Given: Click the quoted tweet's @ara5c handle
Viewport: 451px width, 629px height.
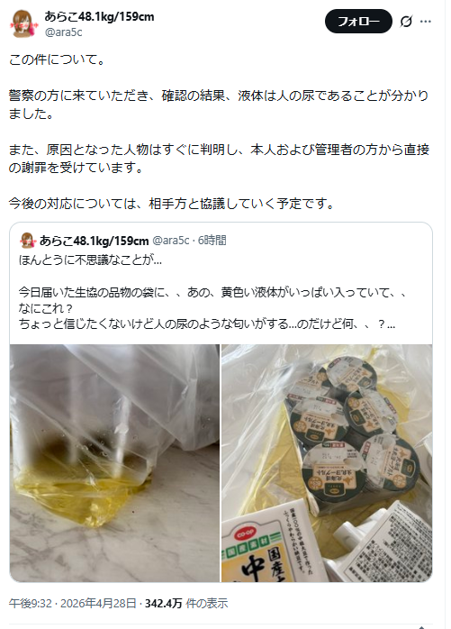Looking at the screenshot, I should (171, 241).
